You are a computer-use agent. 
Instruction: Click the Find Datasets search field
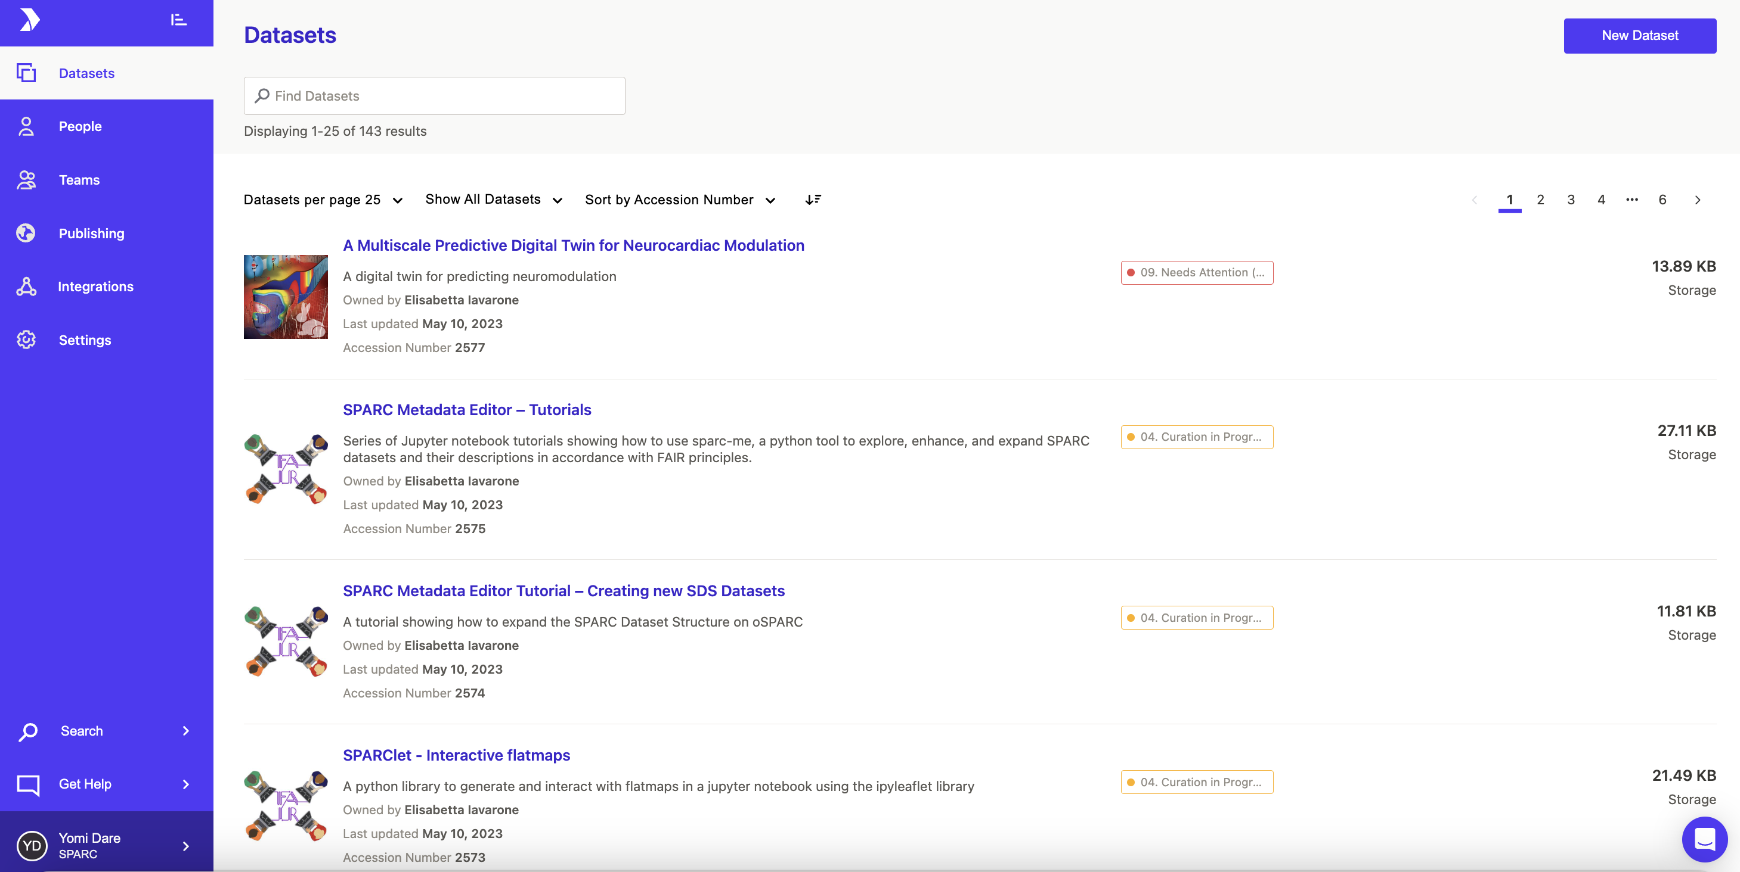tap(434, 96)
